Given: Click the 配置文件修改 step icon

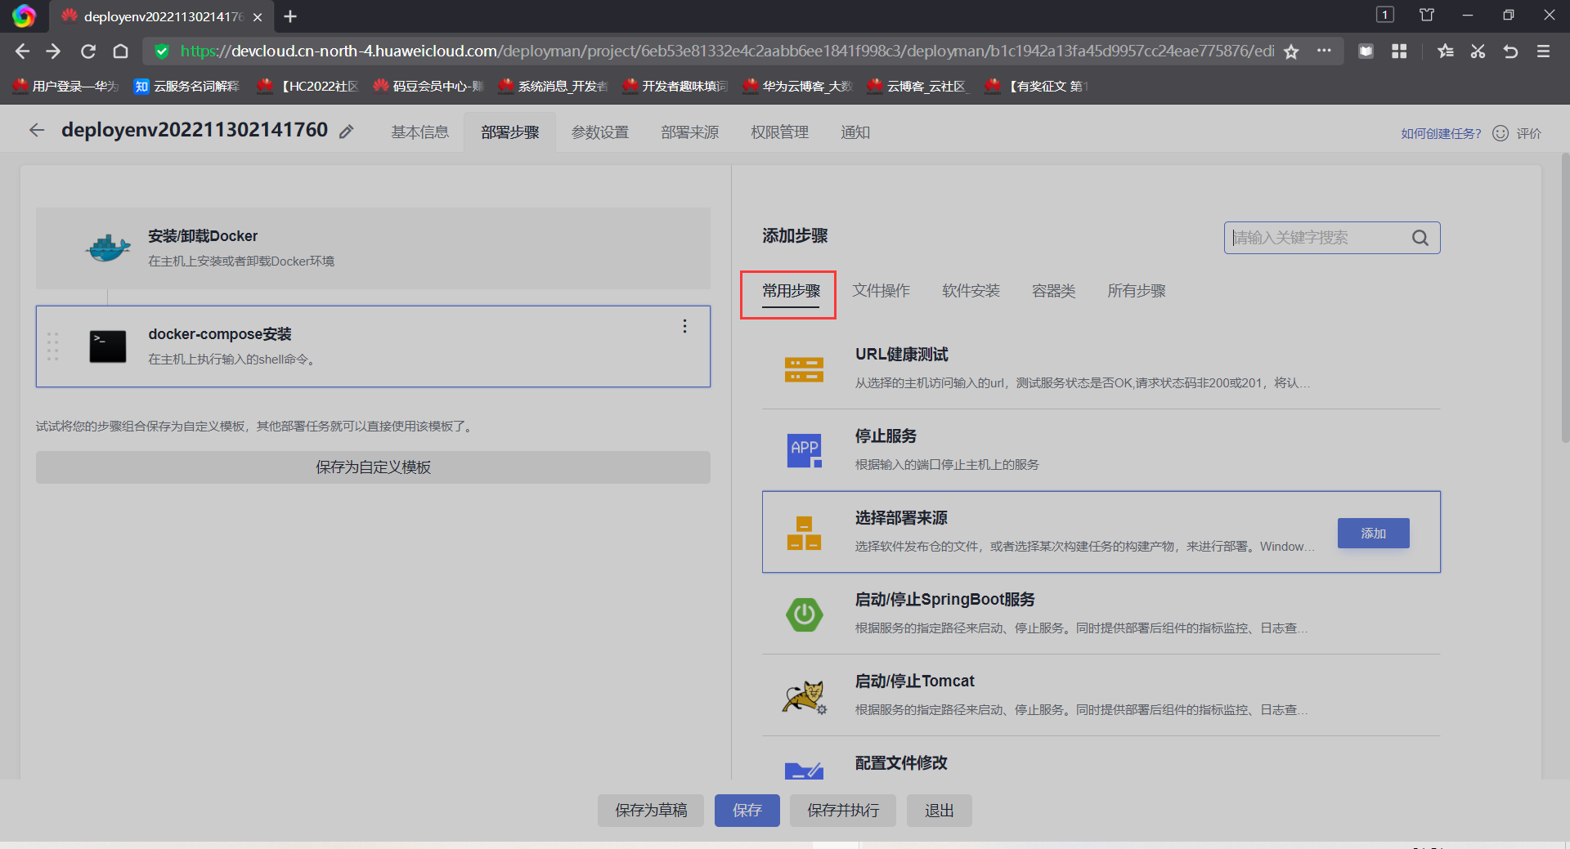Looking at the screenshot, I should coord(804,771).
